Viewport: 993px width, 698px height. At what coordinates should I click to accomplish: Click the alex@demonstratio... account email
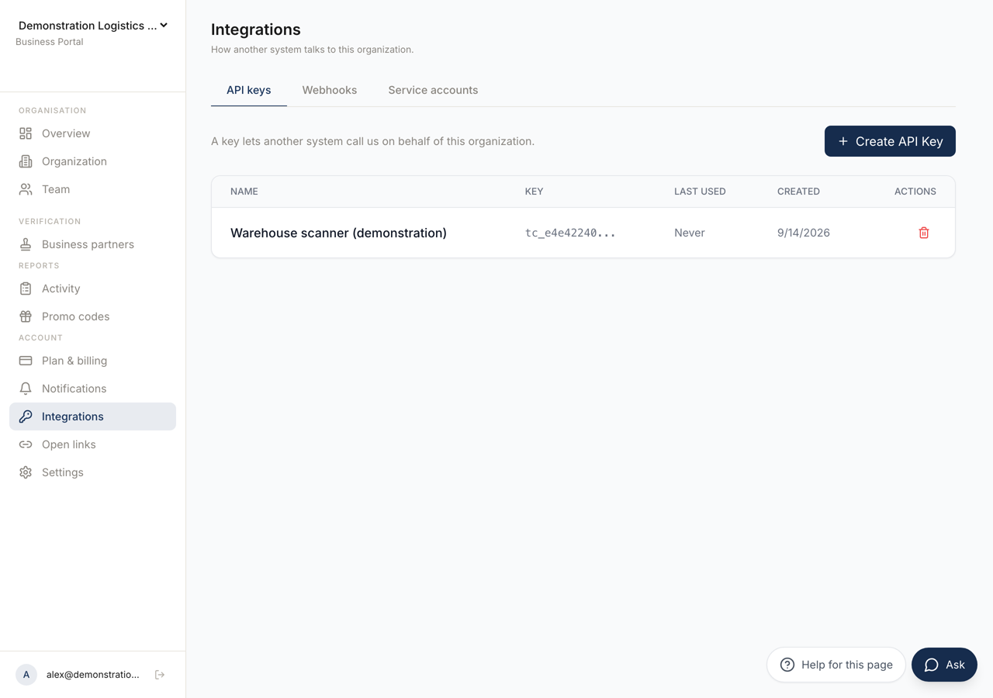point(93,675)
